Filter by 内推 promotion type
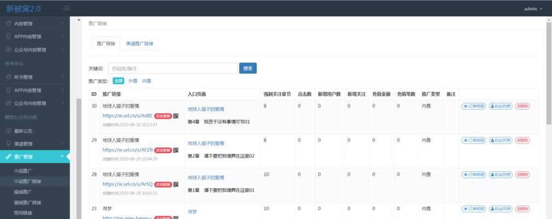 click(x=146, y=80)
